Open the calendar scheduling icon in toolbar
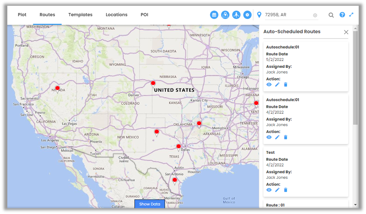The image size is (366, 214). [214, 15]
